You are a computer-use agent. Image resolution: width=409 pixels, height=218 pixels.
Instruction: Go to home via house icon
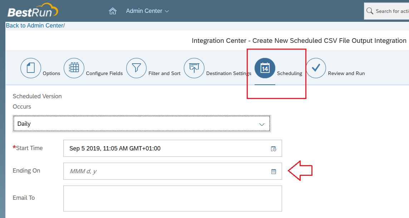coord(112,11)
